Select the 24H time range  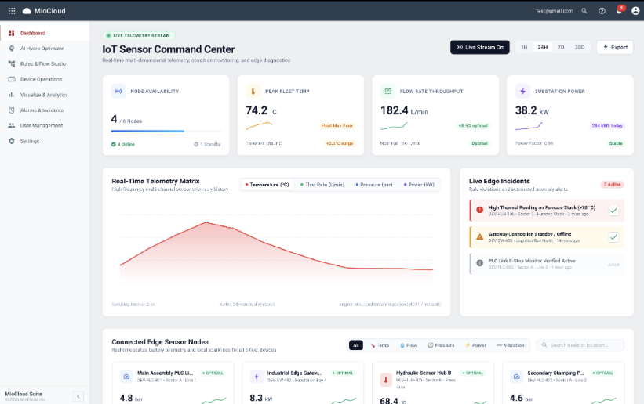pyautogui.click(x=543, y=47)
